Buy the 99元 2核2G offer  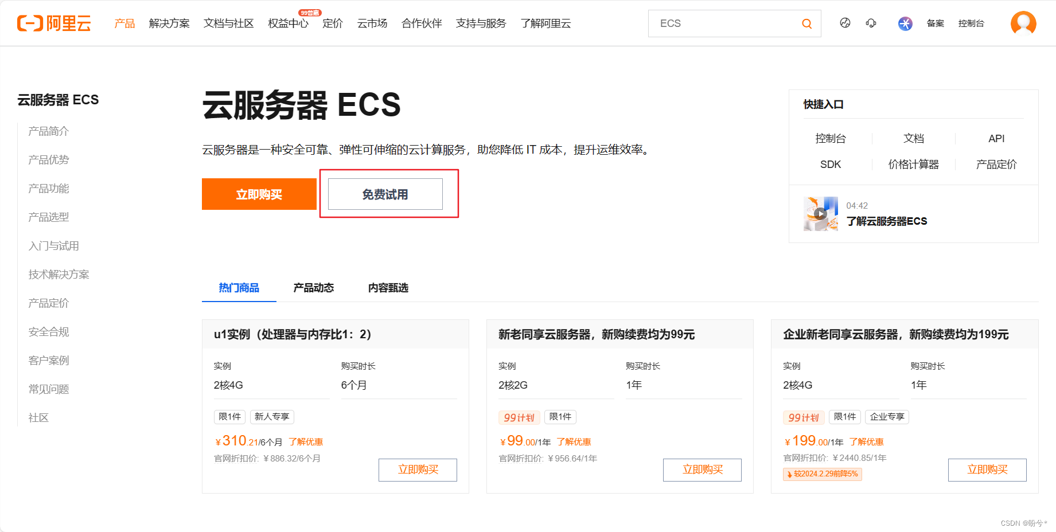tap(702, 470)
